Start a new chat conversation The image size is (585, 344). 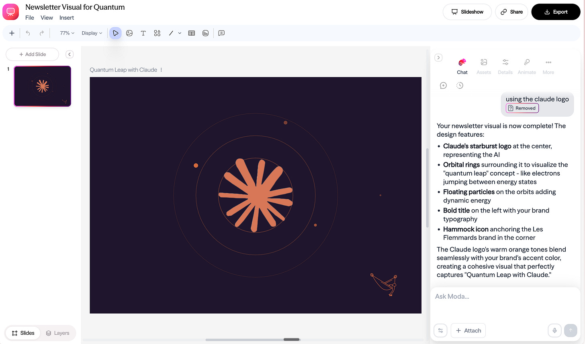click(x=443, y=85)
